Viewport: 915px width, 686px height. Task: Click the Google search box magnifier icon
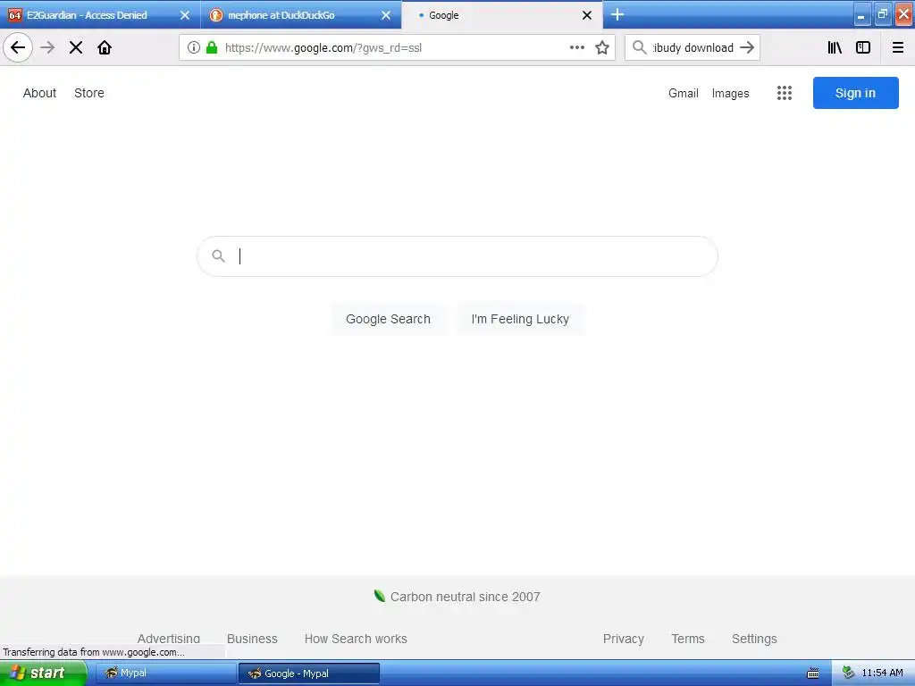(218, 255)
